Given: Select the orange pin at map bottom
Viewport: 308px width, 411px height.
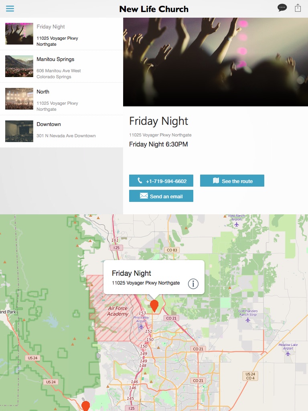Looking at the screenshot, I should [85, 406].
